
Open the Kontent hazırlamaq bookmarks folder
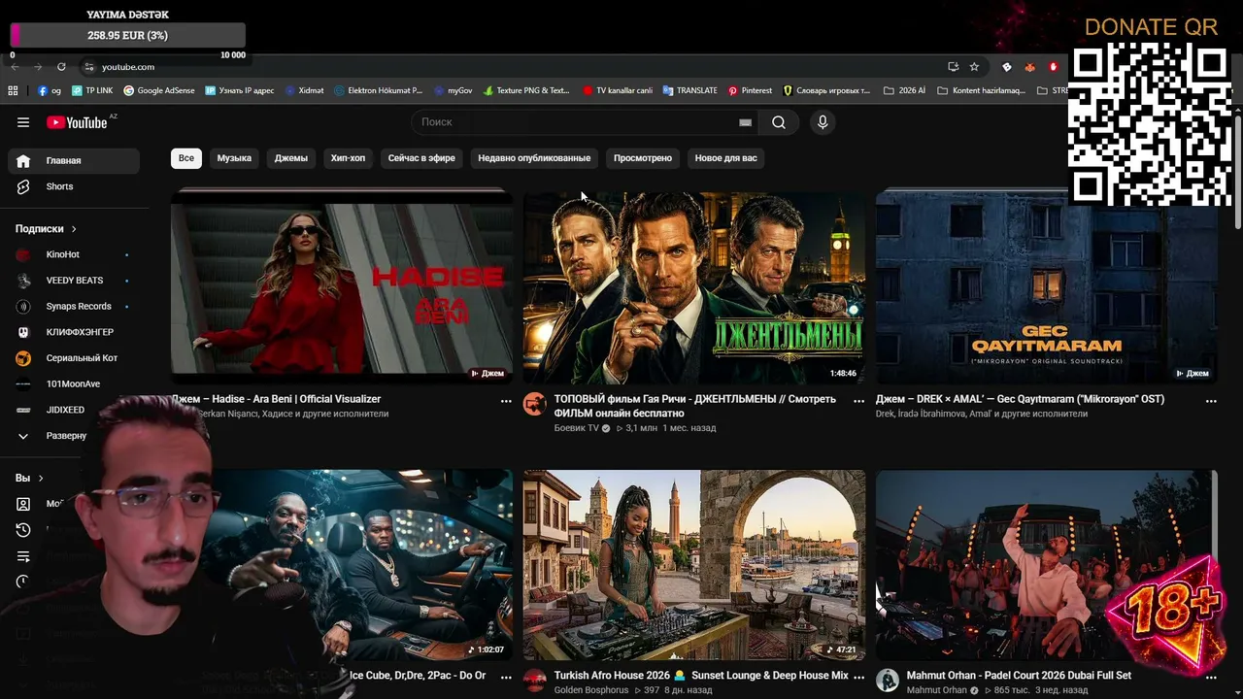point(981,90)
